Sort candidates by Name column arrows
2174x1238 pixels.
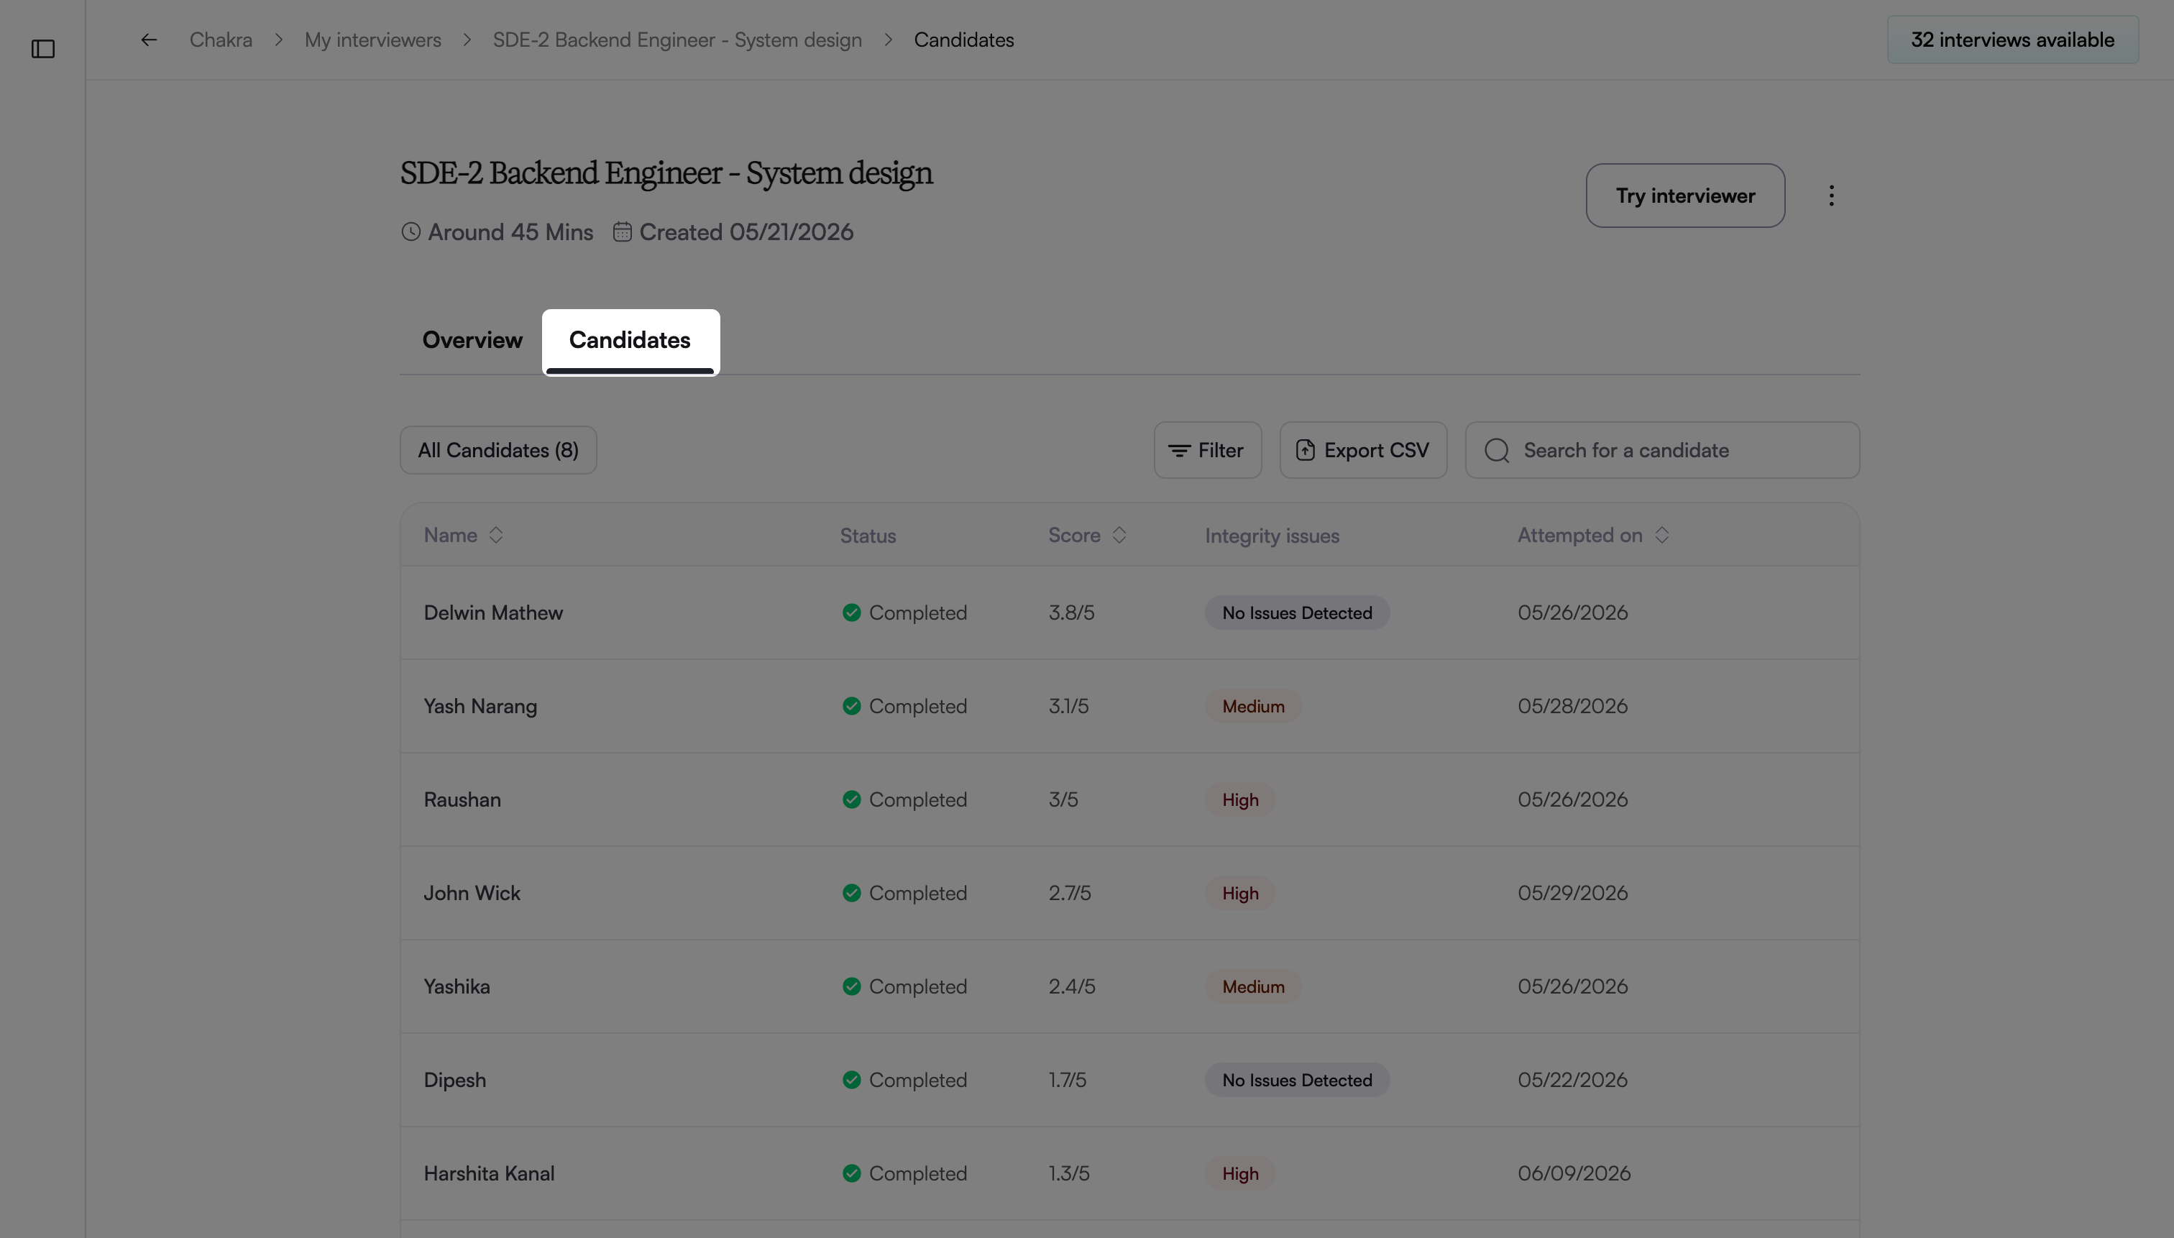tap(495, 535)
